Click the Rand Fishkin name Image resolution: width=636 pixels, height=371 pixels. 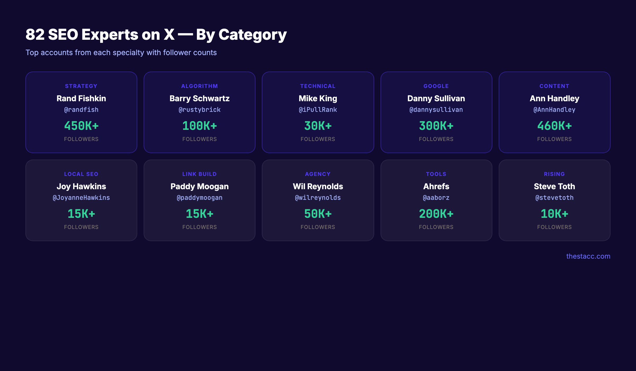pos(81,99)
